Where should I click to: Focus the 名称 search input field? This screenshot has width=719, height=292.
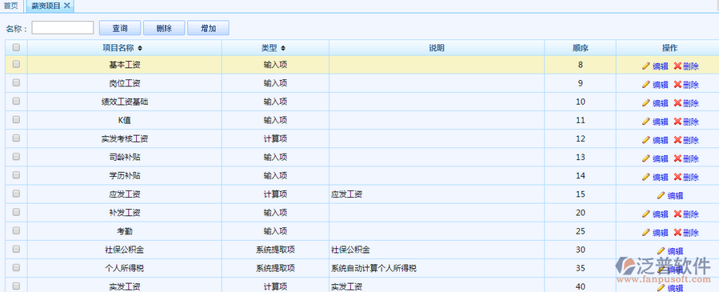pyautogui.click(x=63, y=27)
